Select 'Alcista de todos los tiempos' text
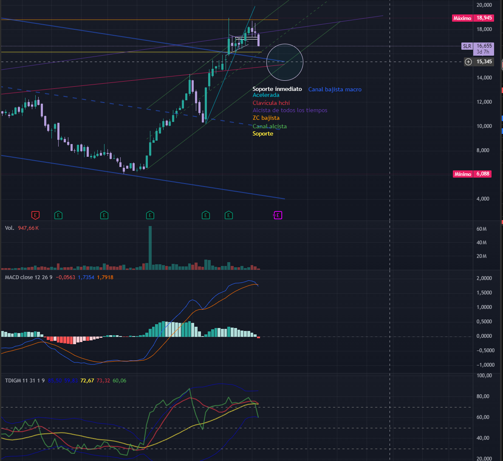This screenshot has width=503, height=461. coord(290,110)
